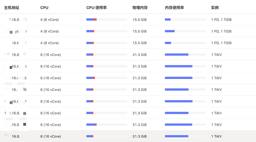Click host address ending in 6
256x142 pixels.
16,90
